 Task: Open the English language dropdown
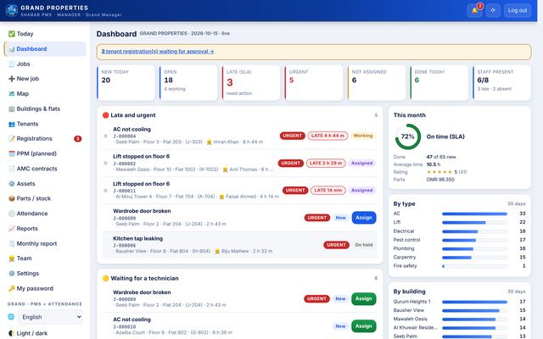(x=51, y=317)
